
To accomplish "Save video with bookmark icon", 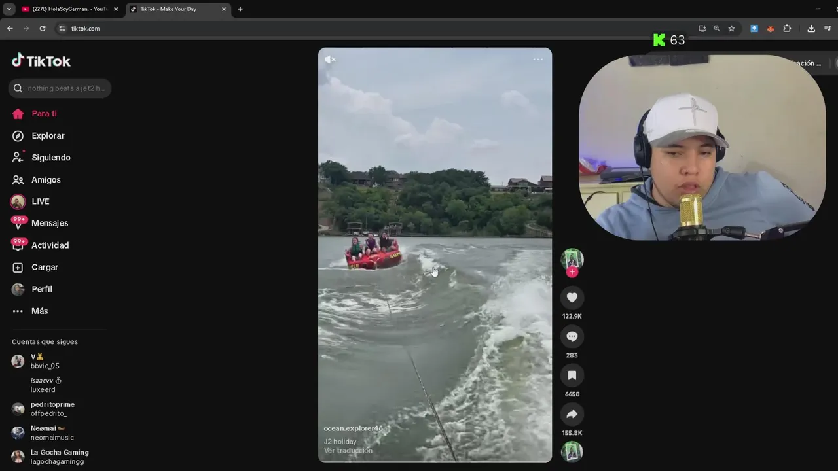I will 572,375.
